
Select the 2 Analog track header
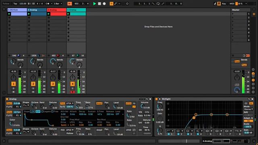[37, 10]
